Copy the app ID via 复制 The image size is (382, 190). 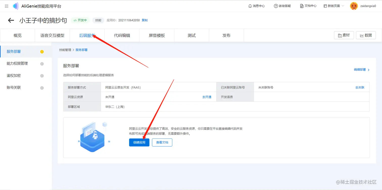[145, 20]
